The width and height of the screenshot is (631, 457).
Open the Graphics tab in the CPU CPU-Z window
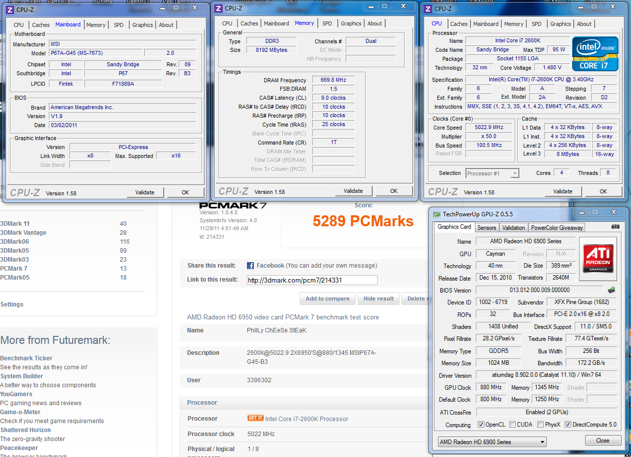(x=561, y=24)
